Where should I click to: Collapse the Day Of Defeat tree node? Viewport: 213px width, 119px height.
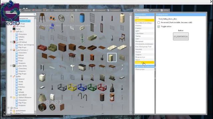coord(11,42)
